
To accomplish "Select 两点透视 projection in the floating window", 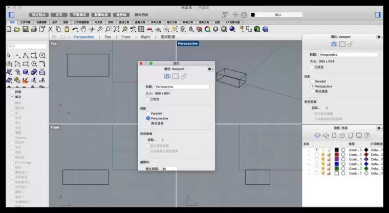I will [x=148, y=123].
